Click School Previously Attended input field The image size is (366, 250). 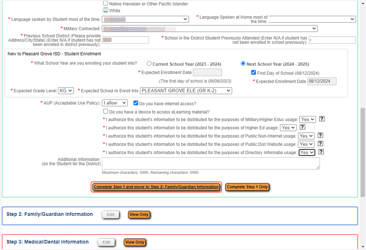[332, 40]
